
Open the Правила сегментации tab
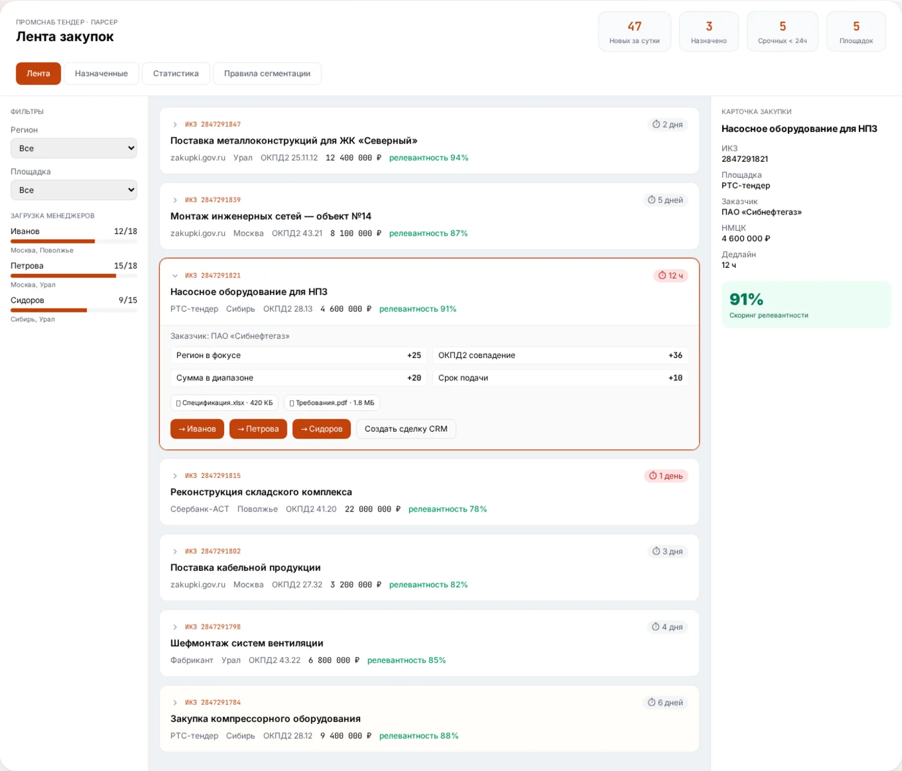267,73
